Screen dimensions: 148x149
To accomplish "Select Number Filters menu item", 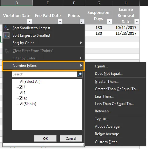I will coord(43,66).
